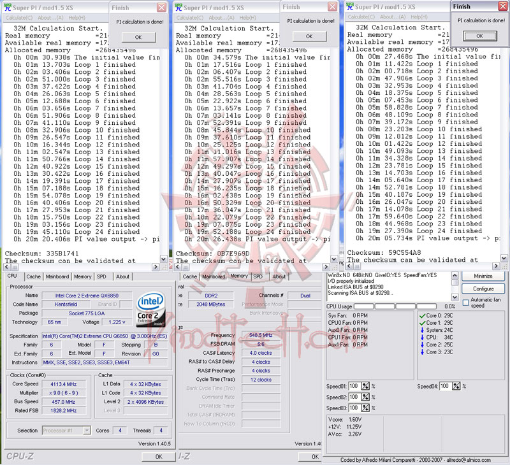Screen dimensions: 510x465
Task: Click the CPU temperature blue arrow icon
Action: 422,338
